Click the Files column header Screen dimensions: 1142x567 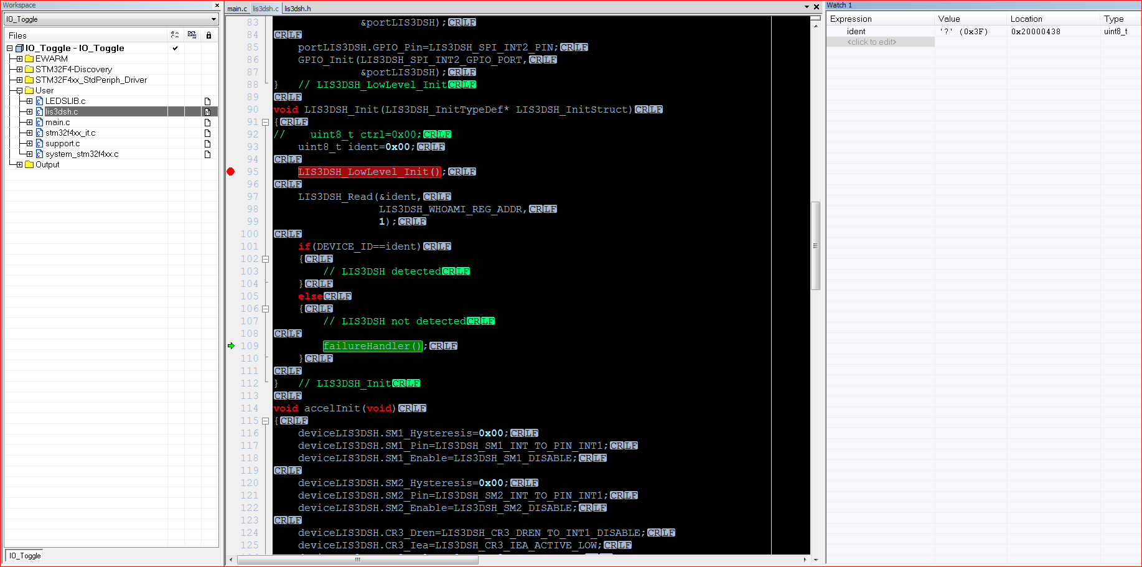[x=86, y=35]
